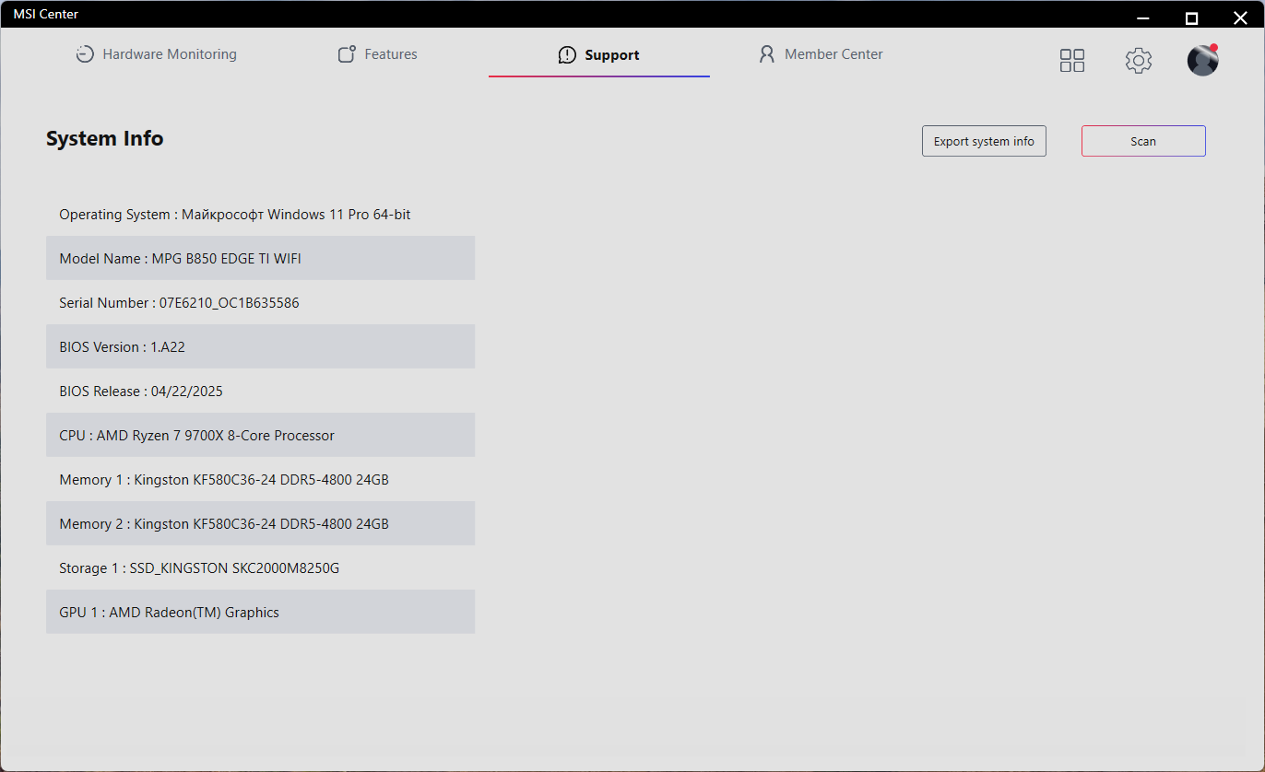The width and height of the screenshot is (1265, 772).
Task: Click the Support speech-bubble icon
Action: pos(567,55)
